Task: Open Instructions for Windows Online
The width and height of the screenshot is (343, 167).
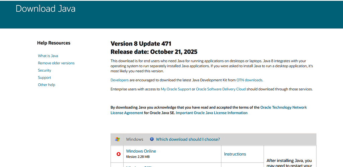Action: point(235,154)
